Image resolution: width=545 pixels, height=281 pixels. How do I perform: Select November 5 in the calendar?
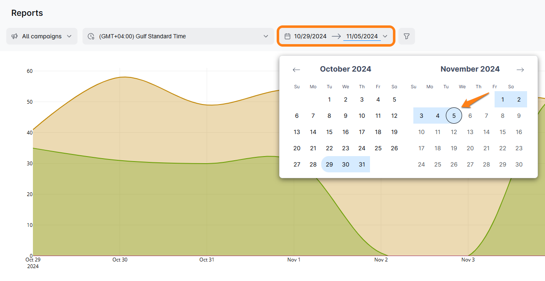tap(454, 116)
